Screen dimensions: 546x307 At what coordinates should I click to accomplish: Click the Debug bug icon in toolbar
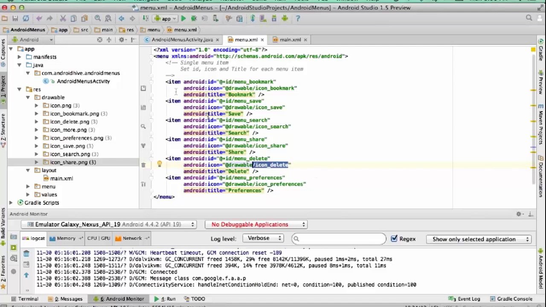(194, 18)
